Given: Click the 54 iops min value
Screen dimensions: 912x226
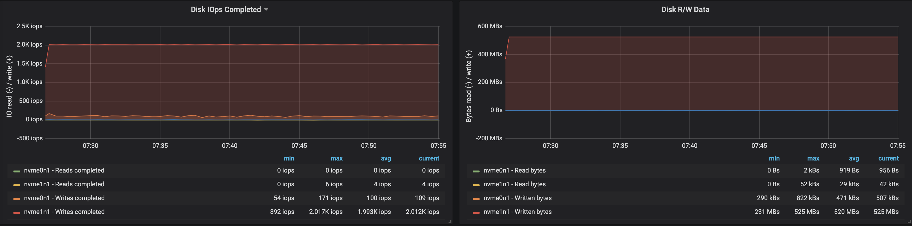Looking at the screenshot, I should (x=284, y=198).
